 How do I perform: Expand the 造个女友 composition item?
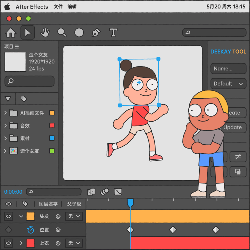pos(5,151)
